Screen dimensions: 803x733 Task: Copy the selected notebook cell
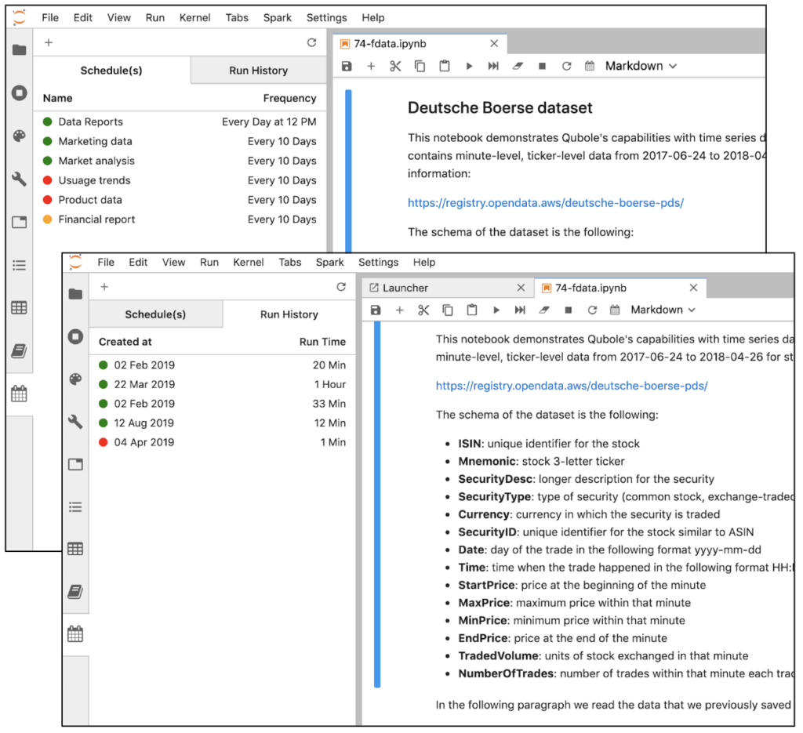point(448,310)
